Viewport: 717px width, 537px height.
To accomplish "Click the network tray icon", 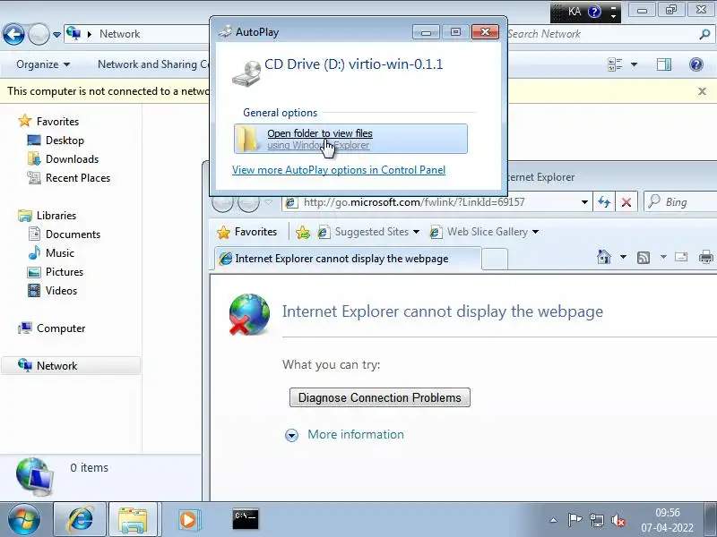I will (597, 520).
